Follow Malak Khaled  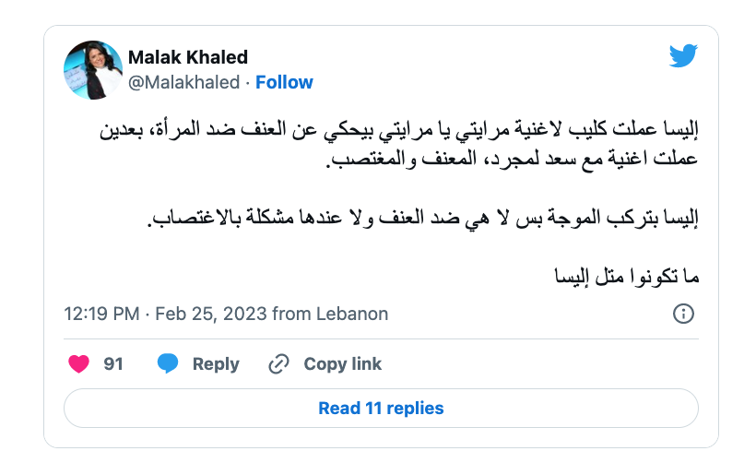[284, 82]
